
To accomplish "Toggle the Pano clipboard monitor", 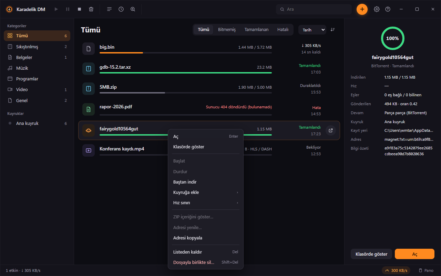I will pyautogui.click(x=426, y=270).
